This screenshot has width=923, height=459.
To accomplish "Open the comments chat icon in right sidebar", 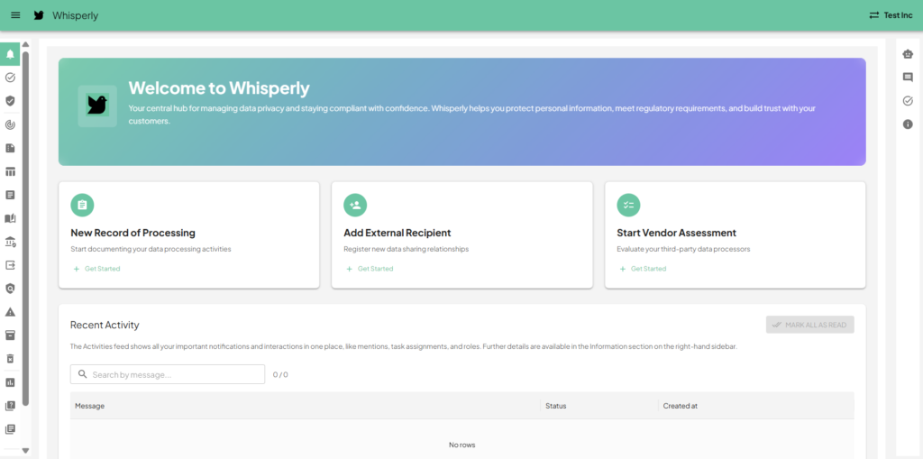I will [908, 78].
